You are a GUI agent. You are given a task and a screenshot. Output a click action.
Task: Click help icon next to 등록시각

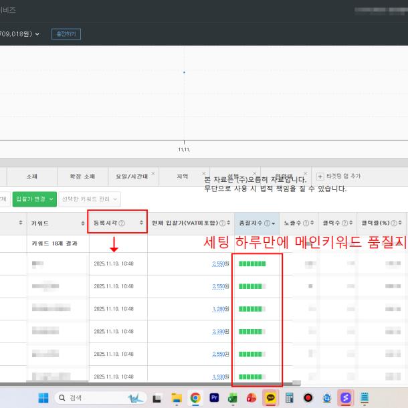pos(122,223)
